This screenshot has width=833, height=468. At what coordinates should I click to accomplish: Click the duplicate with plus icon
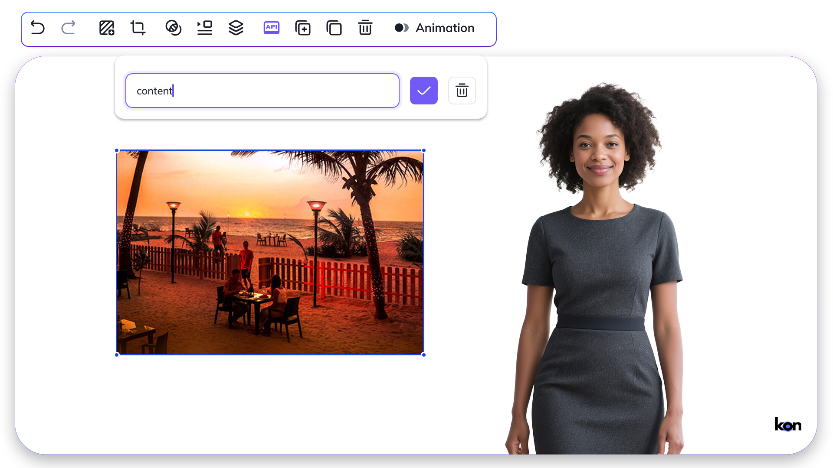pyautogui.click(x=303, y=28)
